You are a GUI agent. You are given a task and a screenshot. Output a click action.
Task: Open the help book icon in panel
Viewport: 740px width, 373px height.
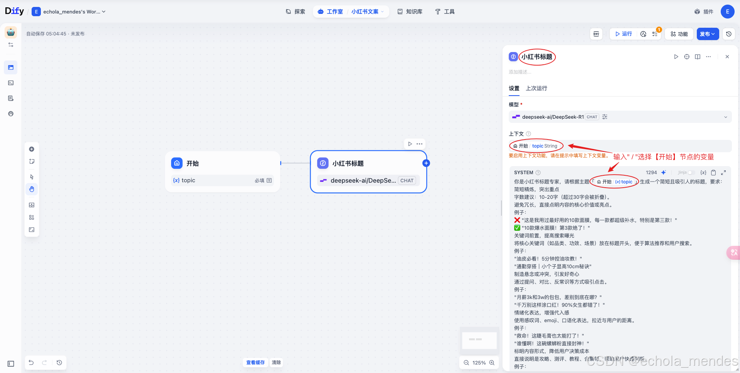pyautogui.click(x=698, y=57)
